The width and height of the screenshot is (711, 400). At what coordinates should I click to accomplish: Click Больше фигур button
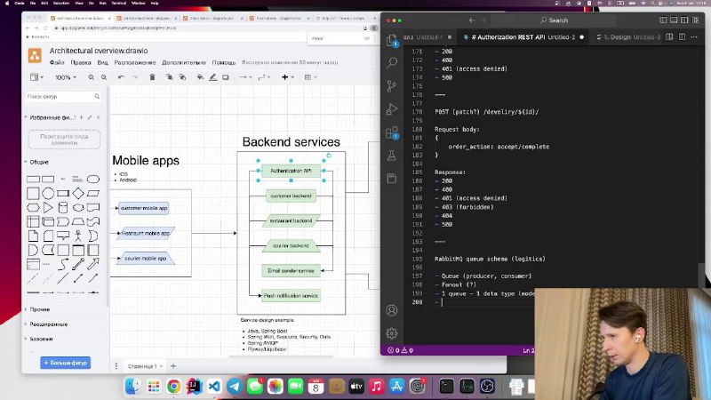pos(65,363)
